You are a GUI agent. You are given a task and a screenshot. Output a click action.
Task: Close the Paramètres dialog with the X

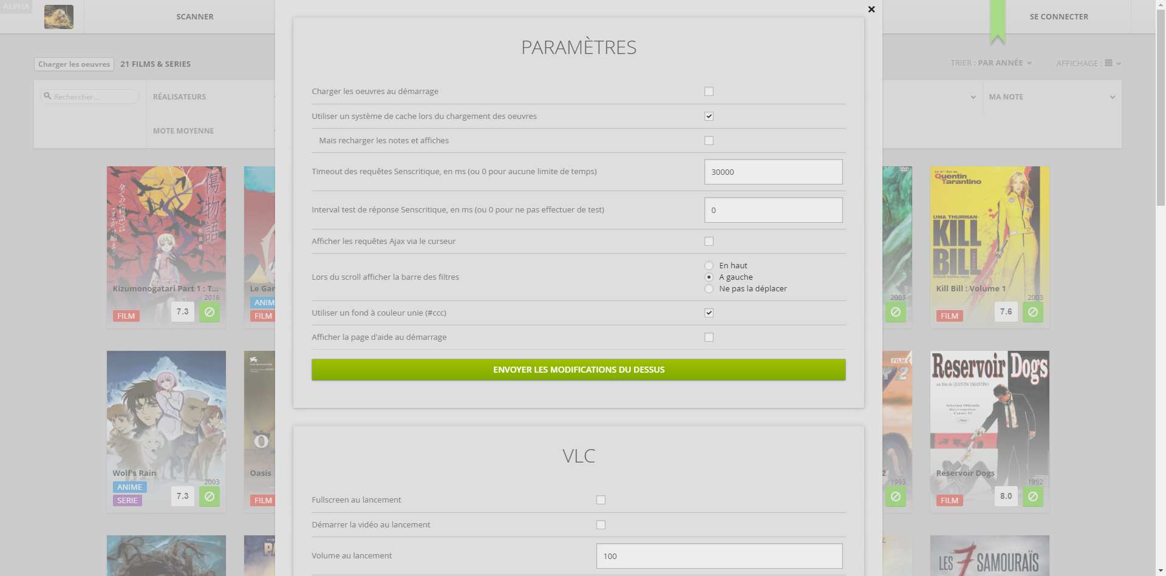(x=871, y=10)
